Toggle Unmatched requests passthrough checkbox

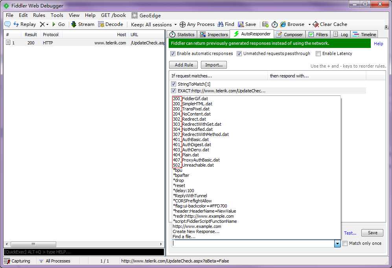tap(239, 53)
